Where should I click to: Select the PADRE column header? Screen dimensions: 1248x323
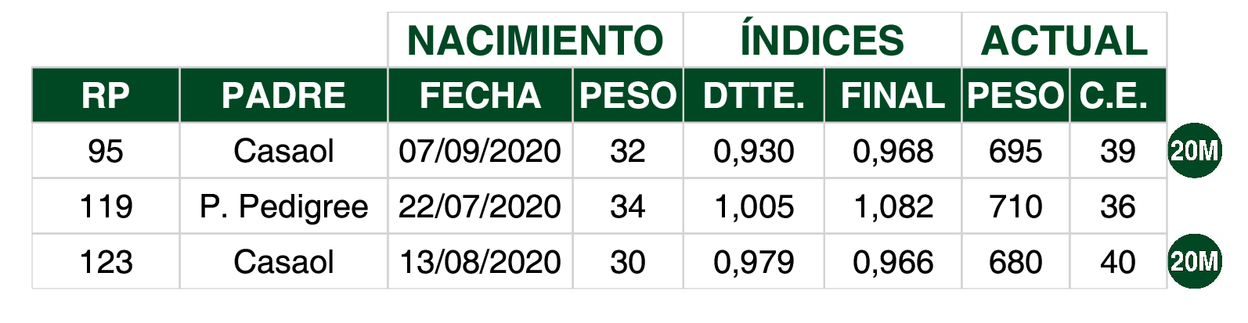click(283, 95)
